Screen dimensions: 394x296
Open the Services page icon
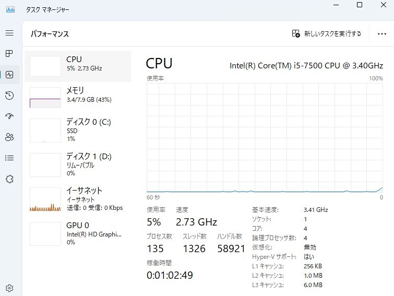click(x=9, y=179)
